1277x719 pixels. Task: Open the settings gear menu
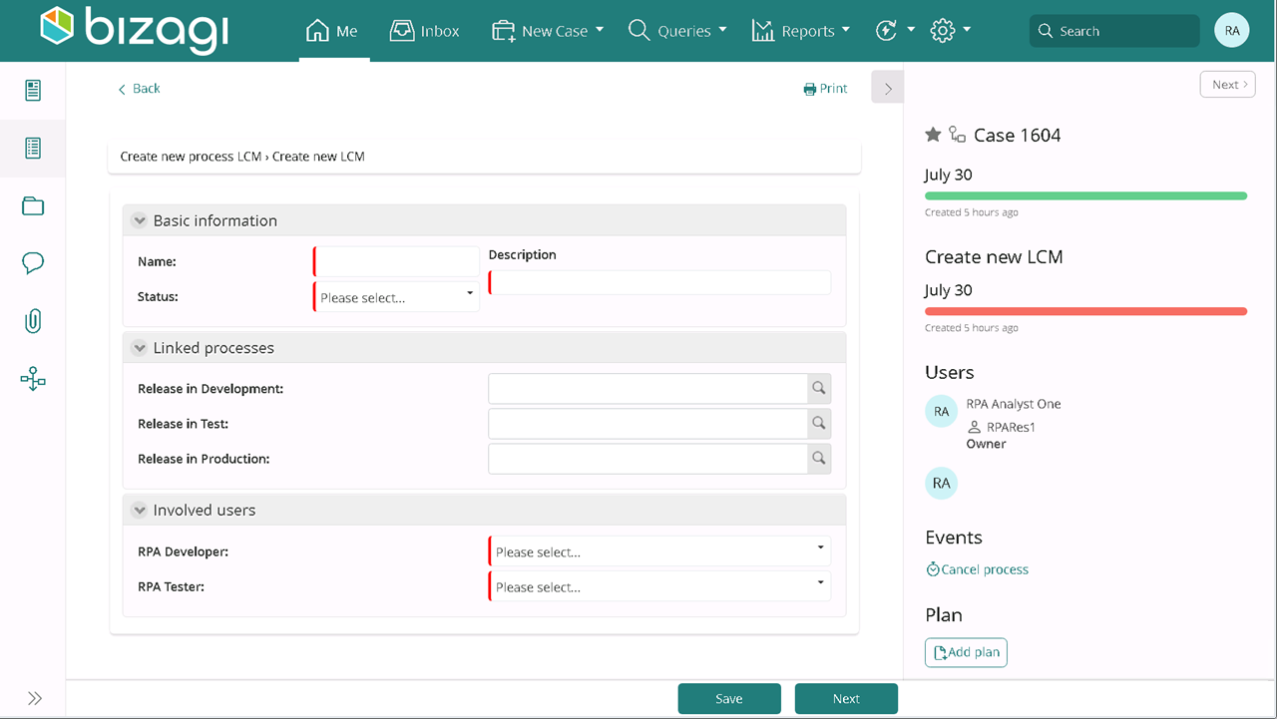tap(950, 31)
